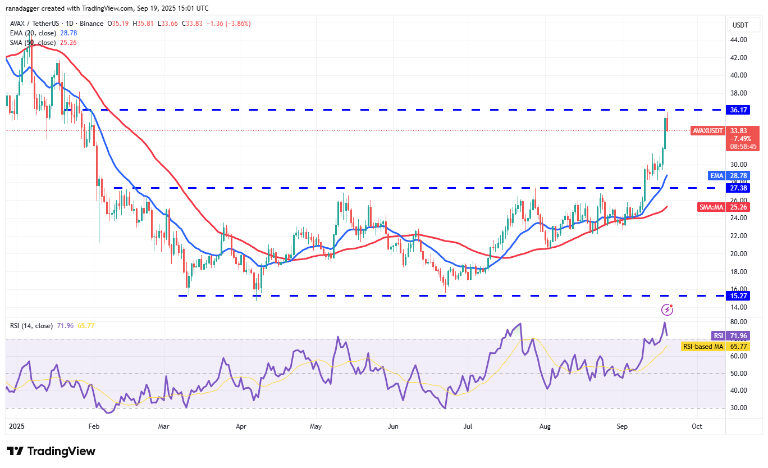Toggle the 36.17 resistance level flag
Image resolution: width=768 pixels, height=468 pixels.
[x=738, y=110]
